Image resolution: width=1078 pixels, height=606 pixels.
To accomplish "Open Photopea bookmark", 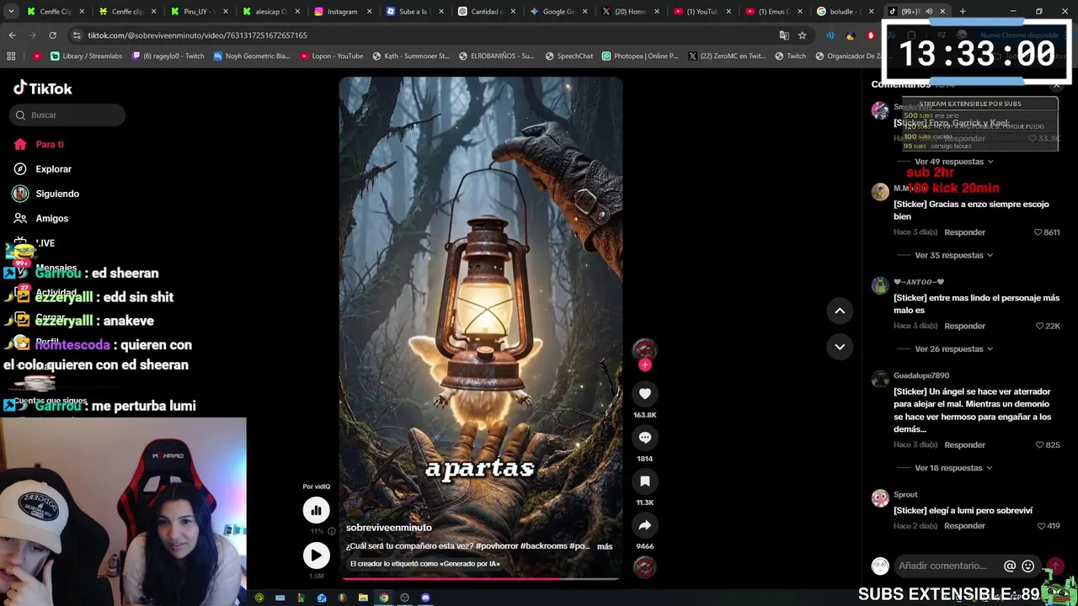I will 640,56.
